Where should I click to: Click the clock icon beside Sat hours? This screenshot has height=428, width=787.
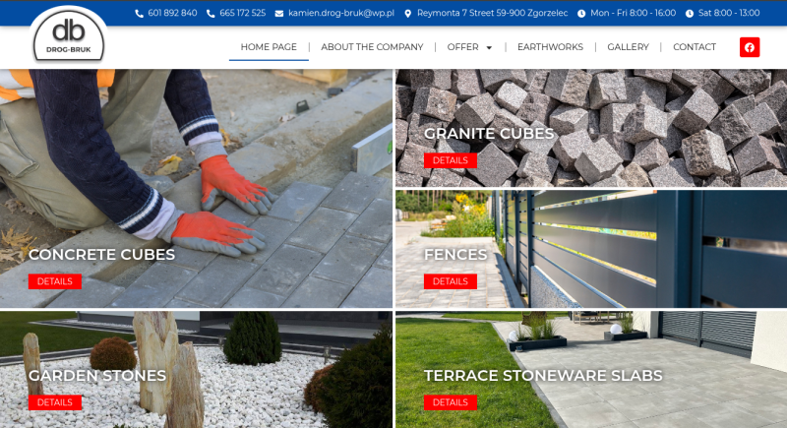click(x=690, y=14)
